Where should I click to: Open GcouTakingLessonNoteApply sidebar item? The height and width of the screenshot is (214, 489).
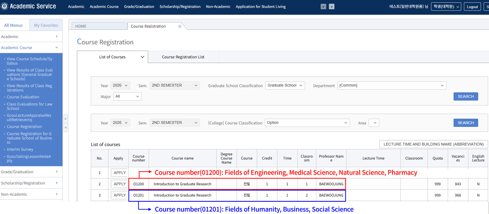pyautogui.click(x=29, y=159)
